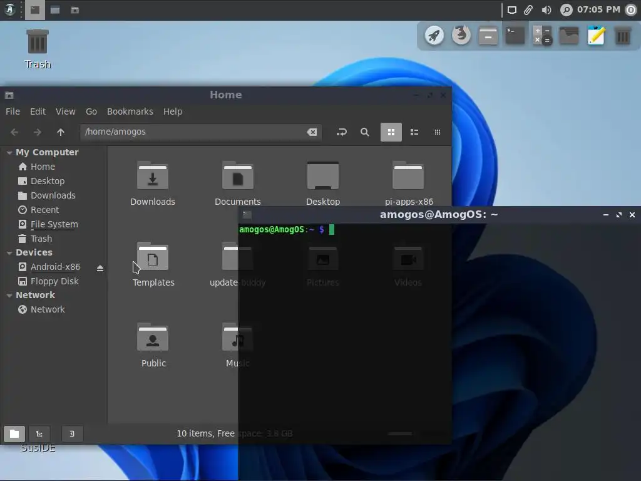Select the Public folder
641x481 pixels.
pos(153,346)
